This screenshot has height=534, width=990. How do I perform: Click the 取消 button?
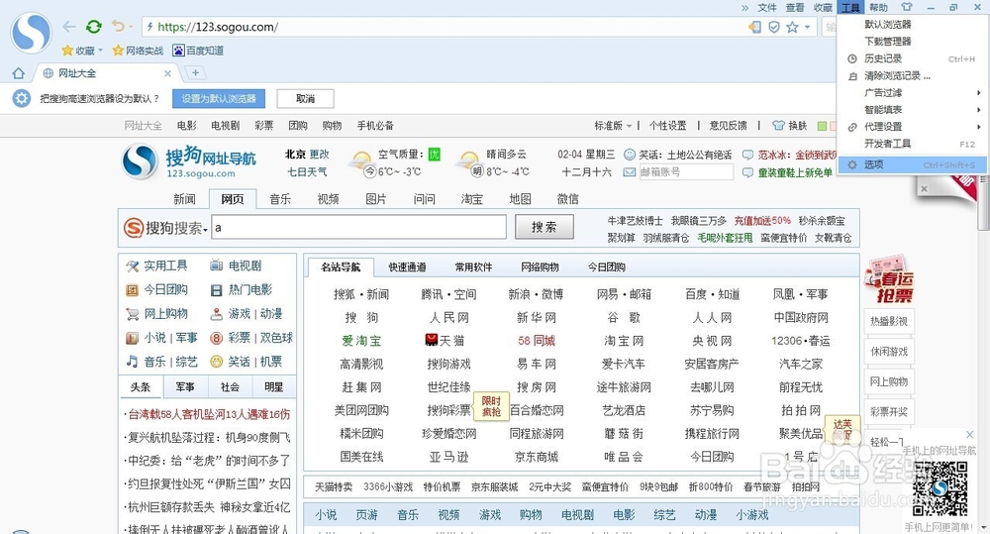305,99
